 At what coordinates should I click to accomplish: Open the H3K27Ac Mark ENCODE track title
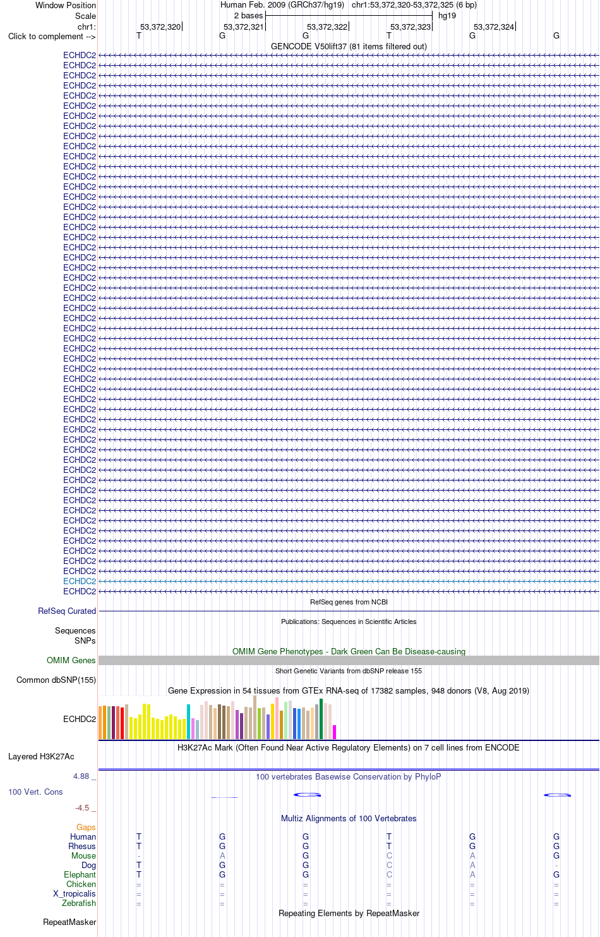[349, 748]
